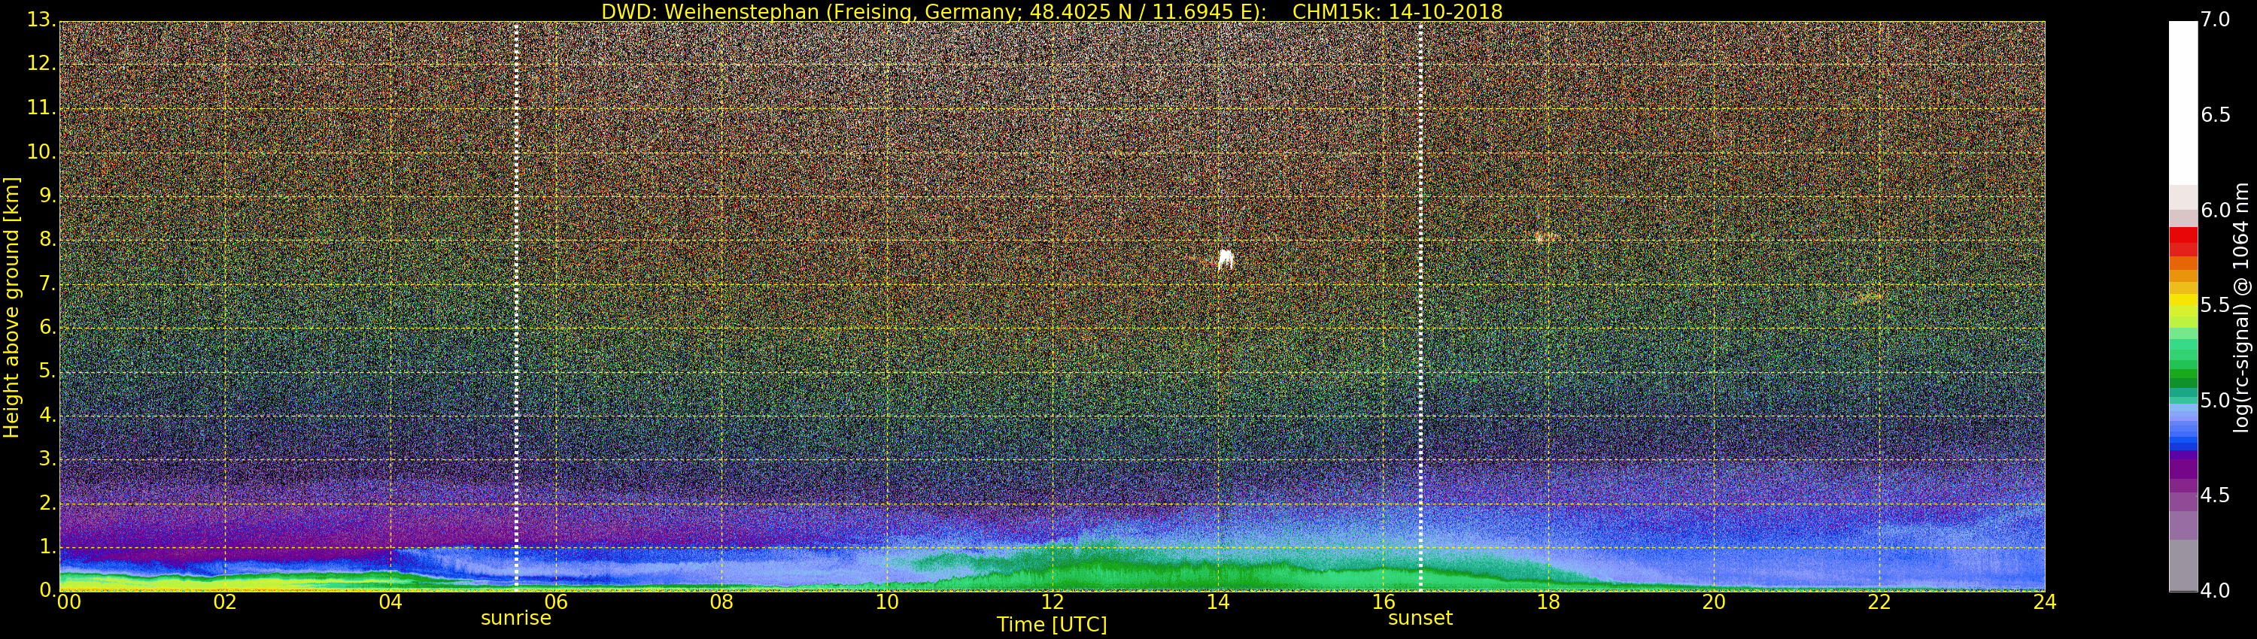This screenshot has height=639, width=2257.
Task: Click the white dotted sunrise marker line
Action: pos(516,307)
